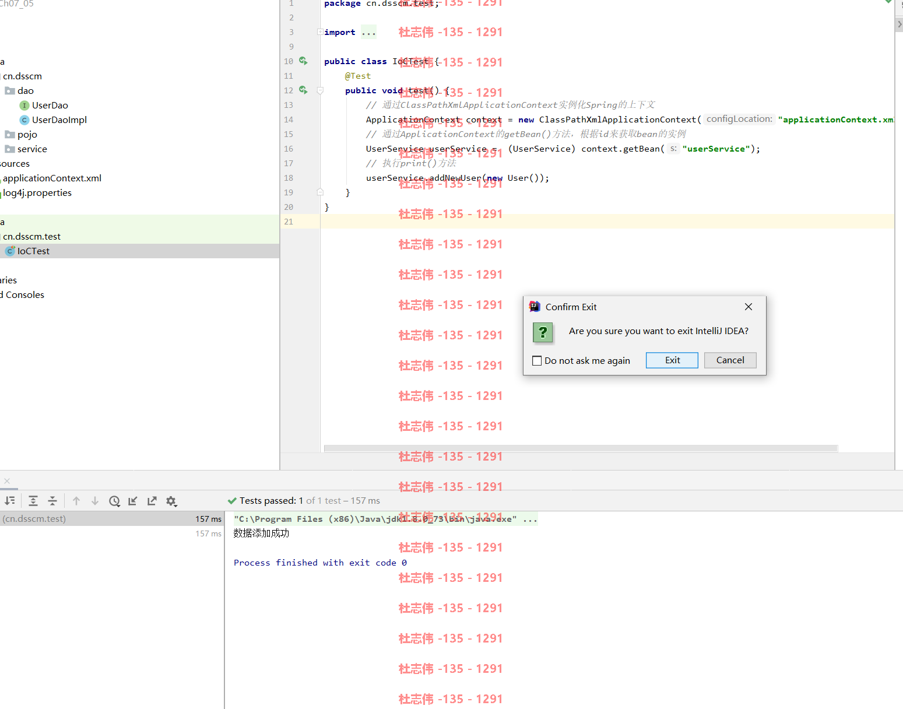Open log4j.properties file
Screen dimensions: 903x709
(37, 193)
